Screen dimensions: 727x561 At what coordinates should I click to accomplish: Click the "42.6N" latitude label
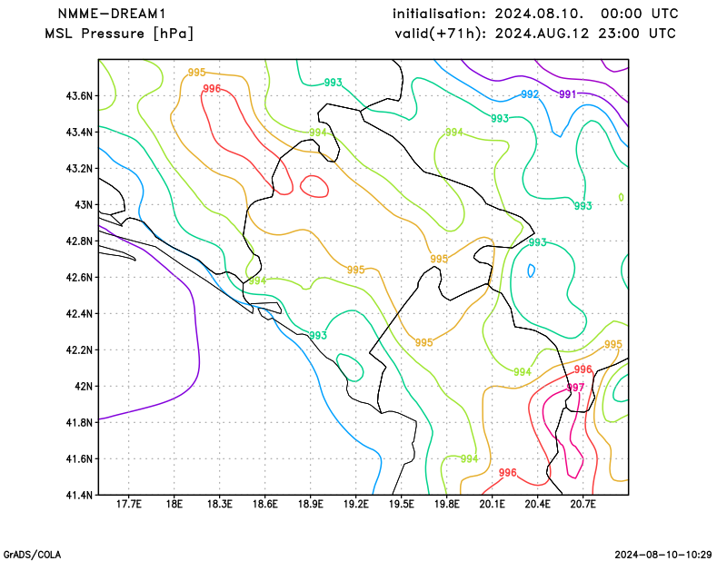coord(79,277)
